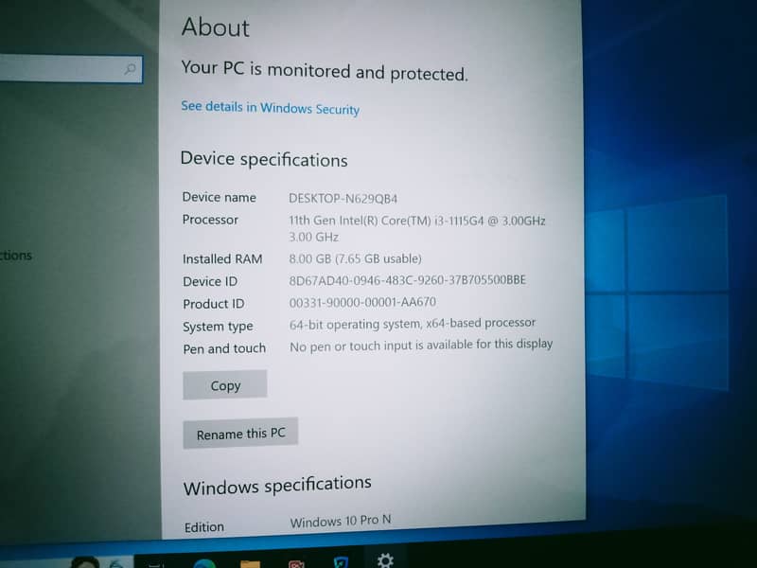This screenshot has height=568, width=757.
Task: Select the partially visible sidebar item ending in "ctions"
Action: (x=16, y=256)
